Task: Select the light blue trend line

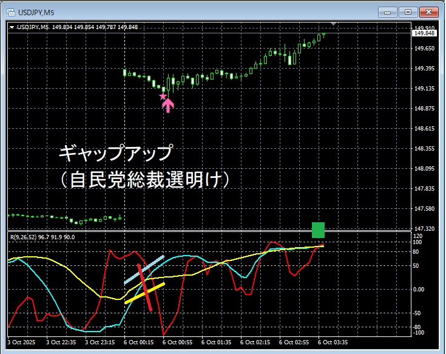Action: 144,270
